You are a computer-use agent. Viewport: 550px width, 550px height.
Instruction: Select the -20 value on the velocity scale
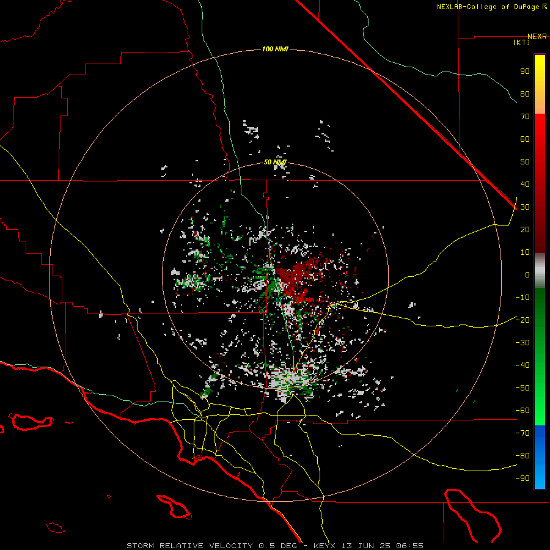pyautogui.click(x=522, y=320)
